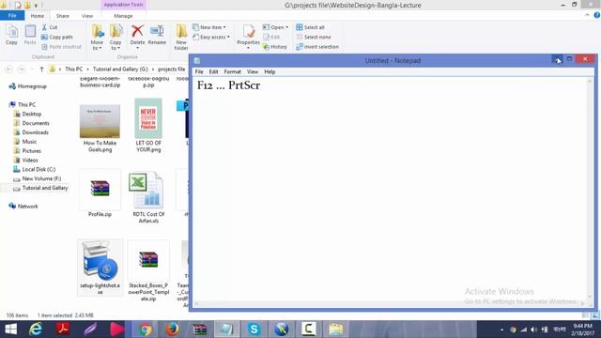Open Notepad Format menu

tap(232, 71)
